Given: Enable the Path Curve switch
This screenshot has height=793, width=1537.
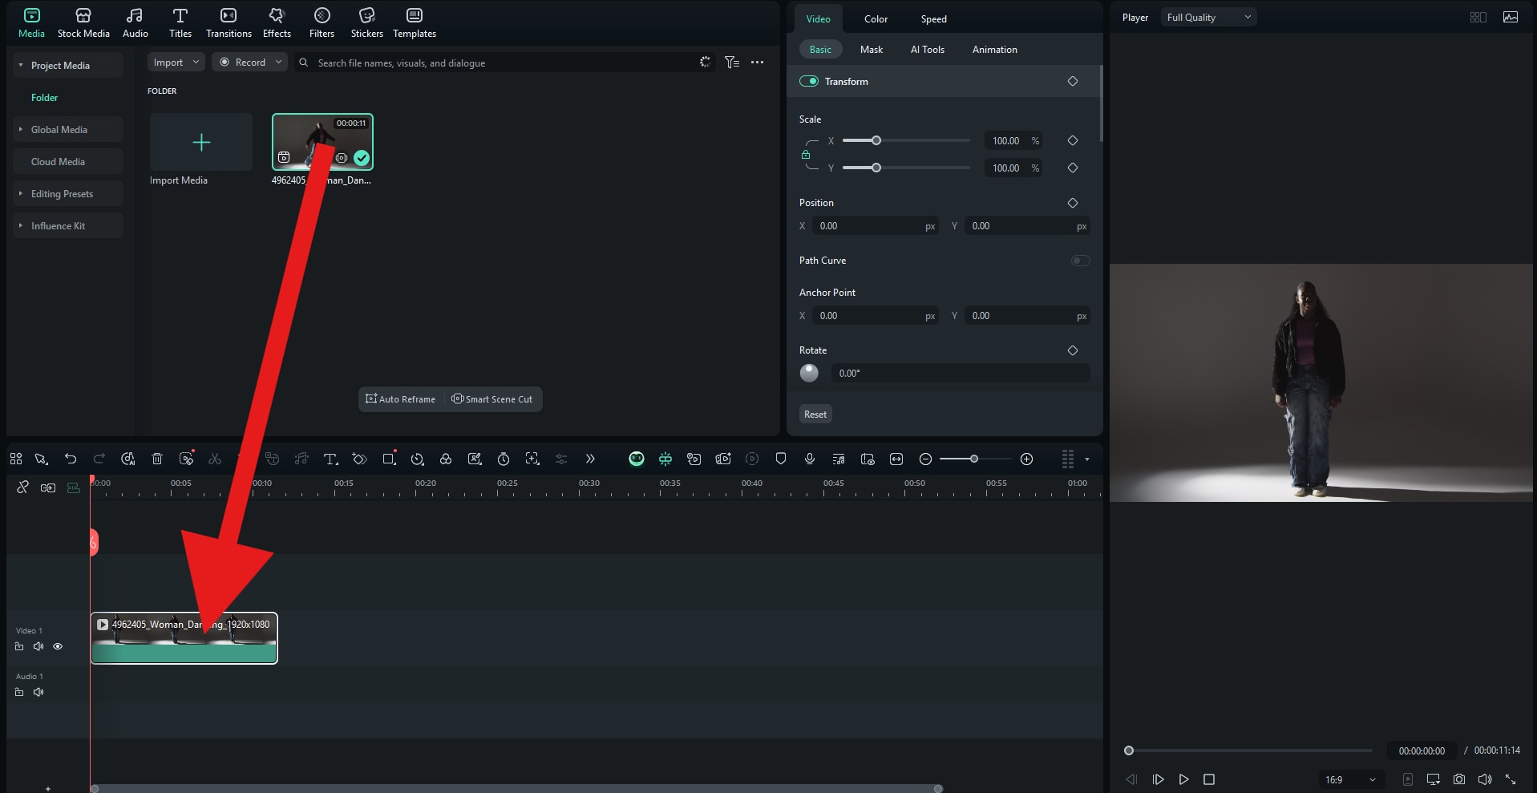Looking at the screenshot, I should [x=1081, y=261].
